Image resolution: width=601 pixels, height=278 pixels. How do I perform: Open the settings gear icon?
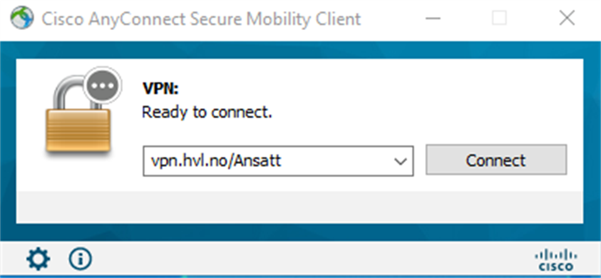[x=38, y=258]
